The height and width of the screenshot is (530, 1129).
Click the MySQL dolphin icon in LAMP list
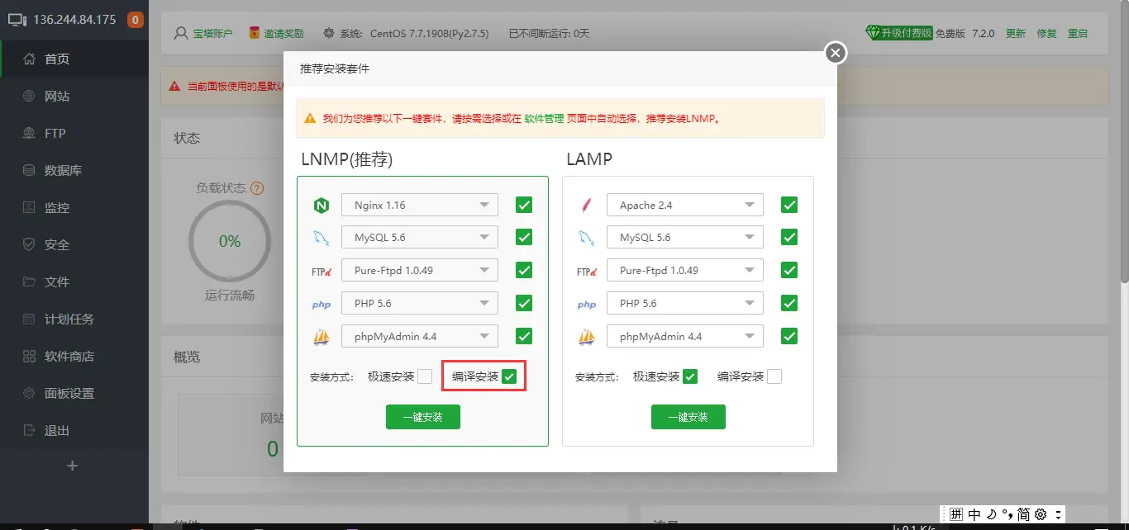coord(587,239)
